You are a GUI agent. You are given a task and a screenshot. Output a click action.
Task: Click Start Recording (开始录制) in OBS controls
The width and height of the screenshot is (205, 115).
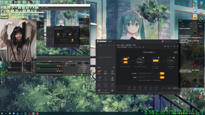tap(84, 65)
